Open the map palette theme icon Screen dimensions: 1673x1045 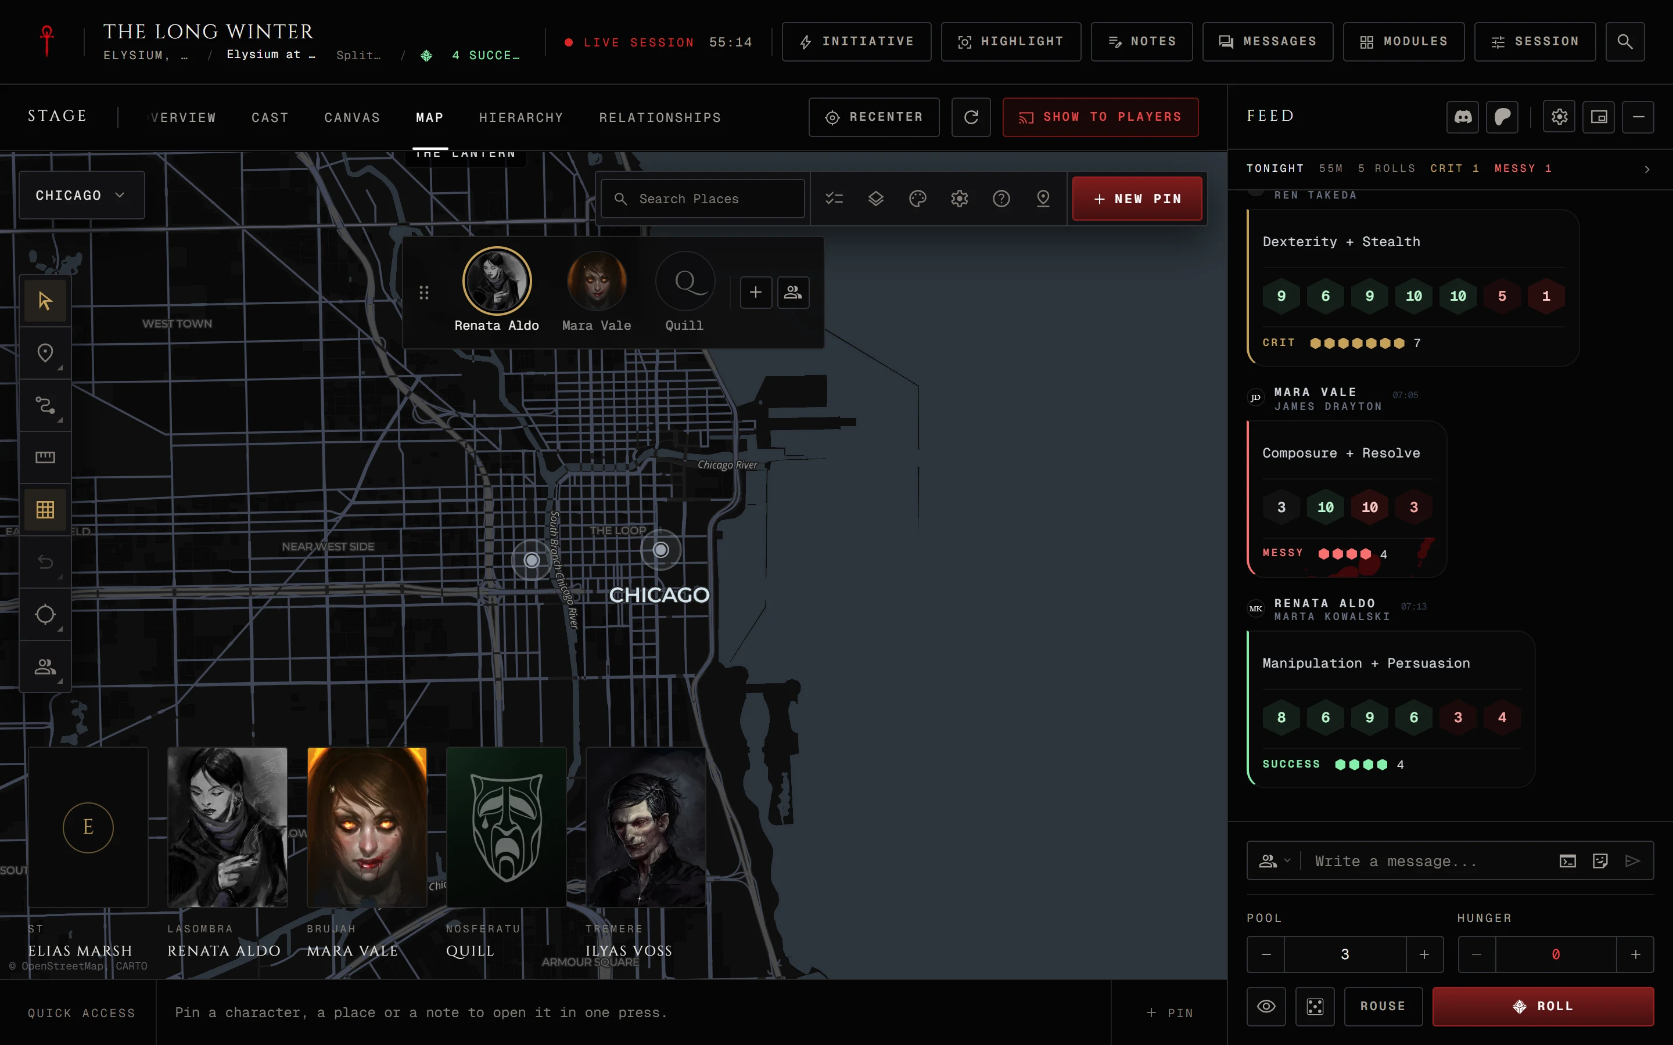(917, 199)
